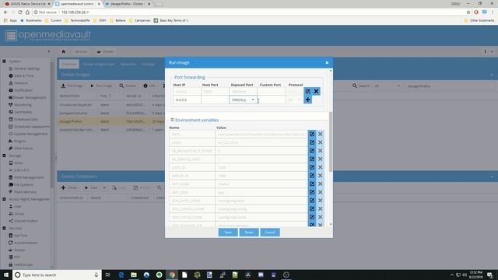Click the Custom Port field in new row
The image size is (498, 280).
pos(271,100)
